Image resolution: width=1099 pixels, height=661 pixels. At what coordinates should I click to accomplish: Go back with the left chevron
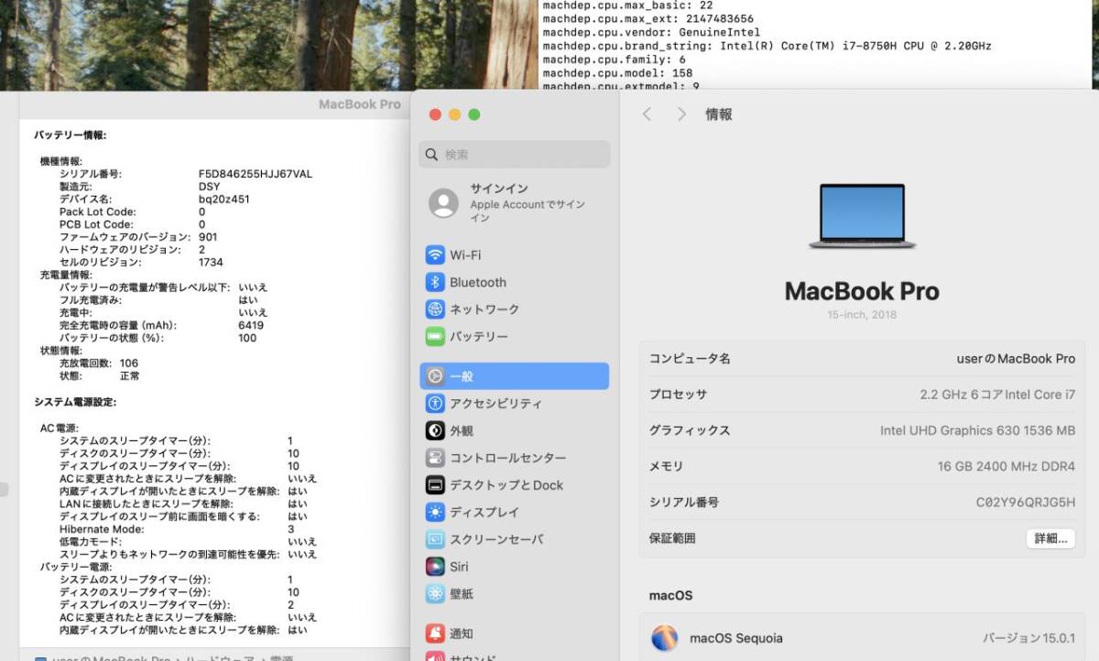pos(647,114)
